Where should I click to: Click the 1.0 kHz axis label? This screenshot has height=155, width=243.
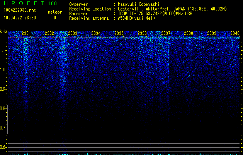[3, 70]
